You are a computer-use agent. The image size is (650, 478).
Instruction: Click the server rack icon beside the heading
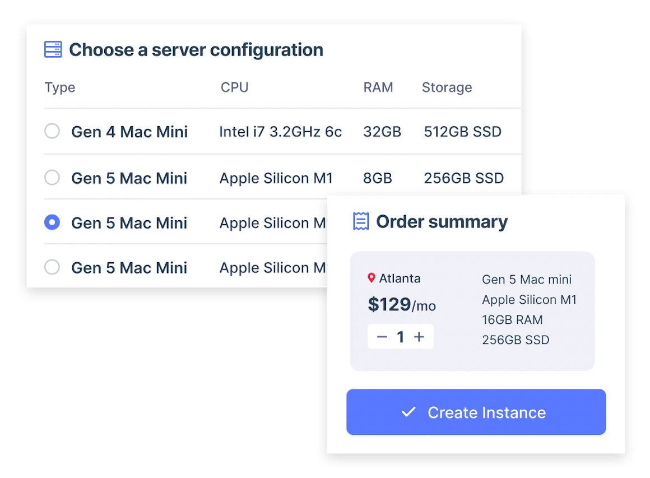[x=53, y=49]
